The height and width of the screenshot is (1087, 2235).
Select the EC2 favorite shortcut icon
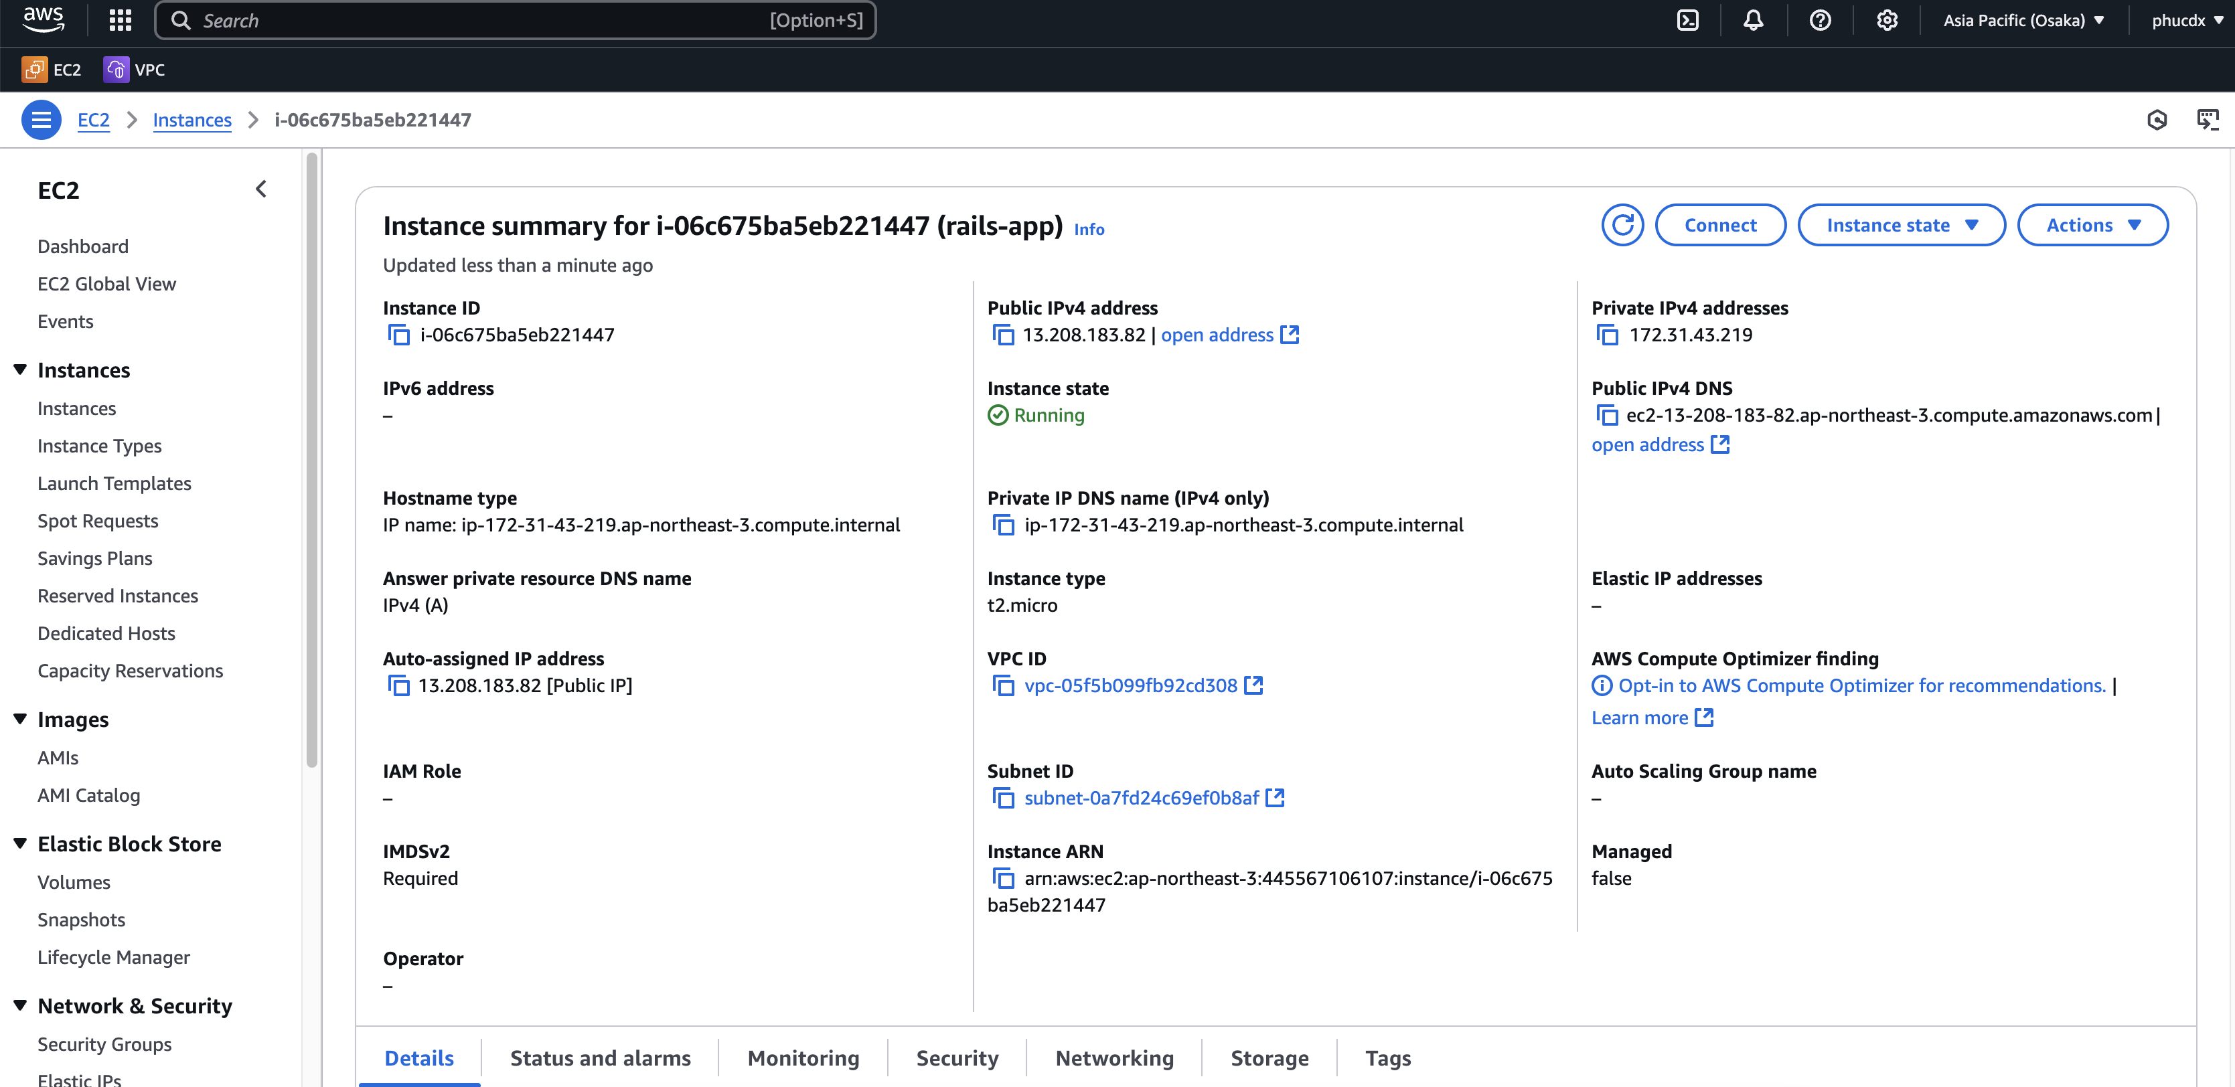pyautogui.click(x=35, y=70)
